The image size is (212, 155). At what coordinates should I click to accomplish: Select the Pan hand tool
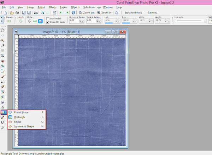coord(2,30)
